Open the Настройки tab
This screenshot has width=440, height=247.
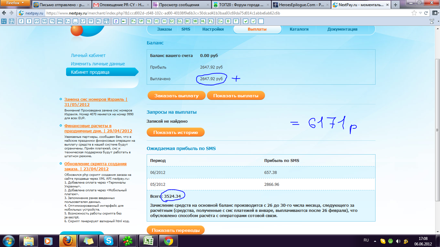click(x=213, y=29)
